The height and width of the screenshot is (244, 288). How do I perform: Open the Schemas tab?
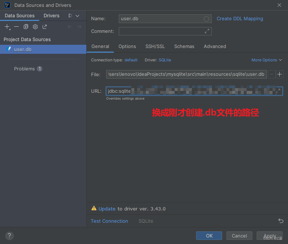click(x=184, y=47)
